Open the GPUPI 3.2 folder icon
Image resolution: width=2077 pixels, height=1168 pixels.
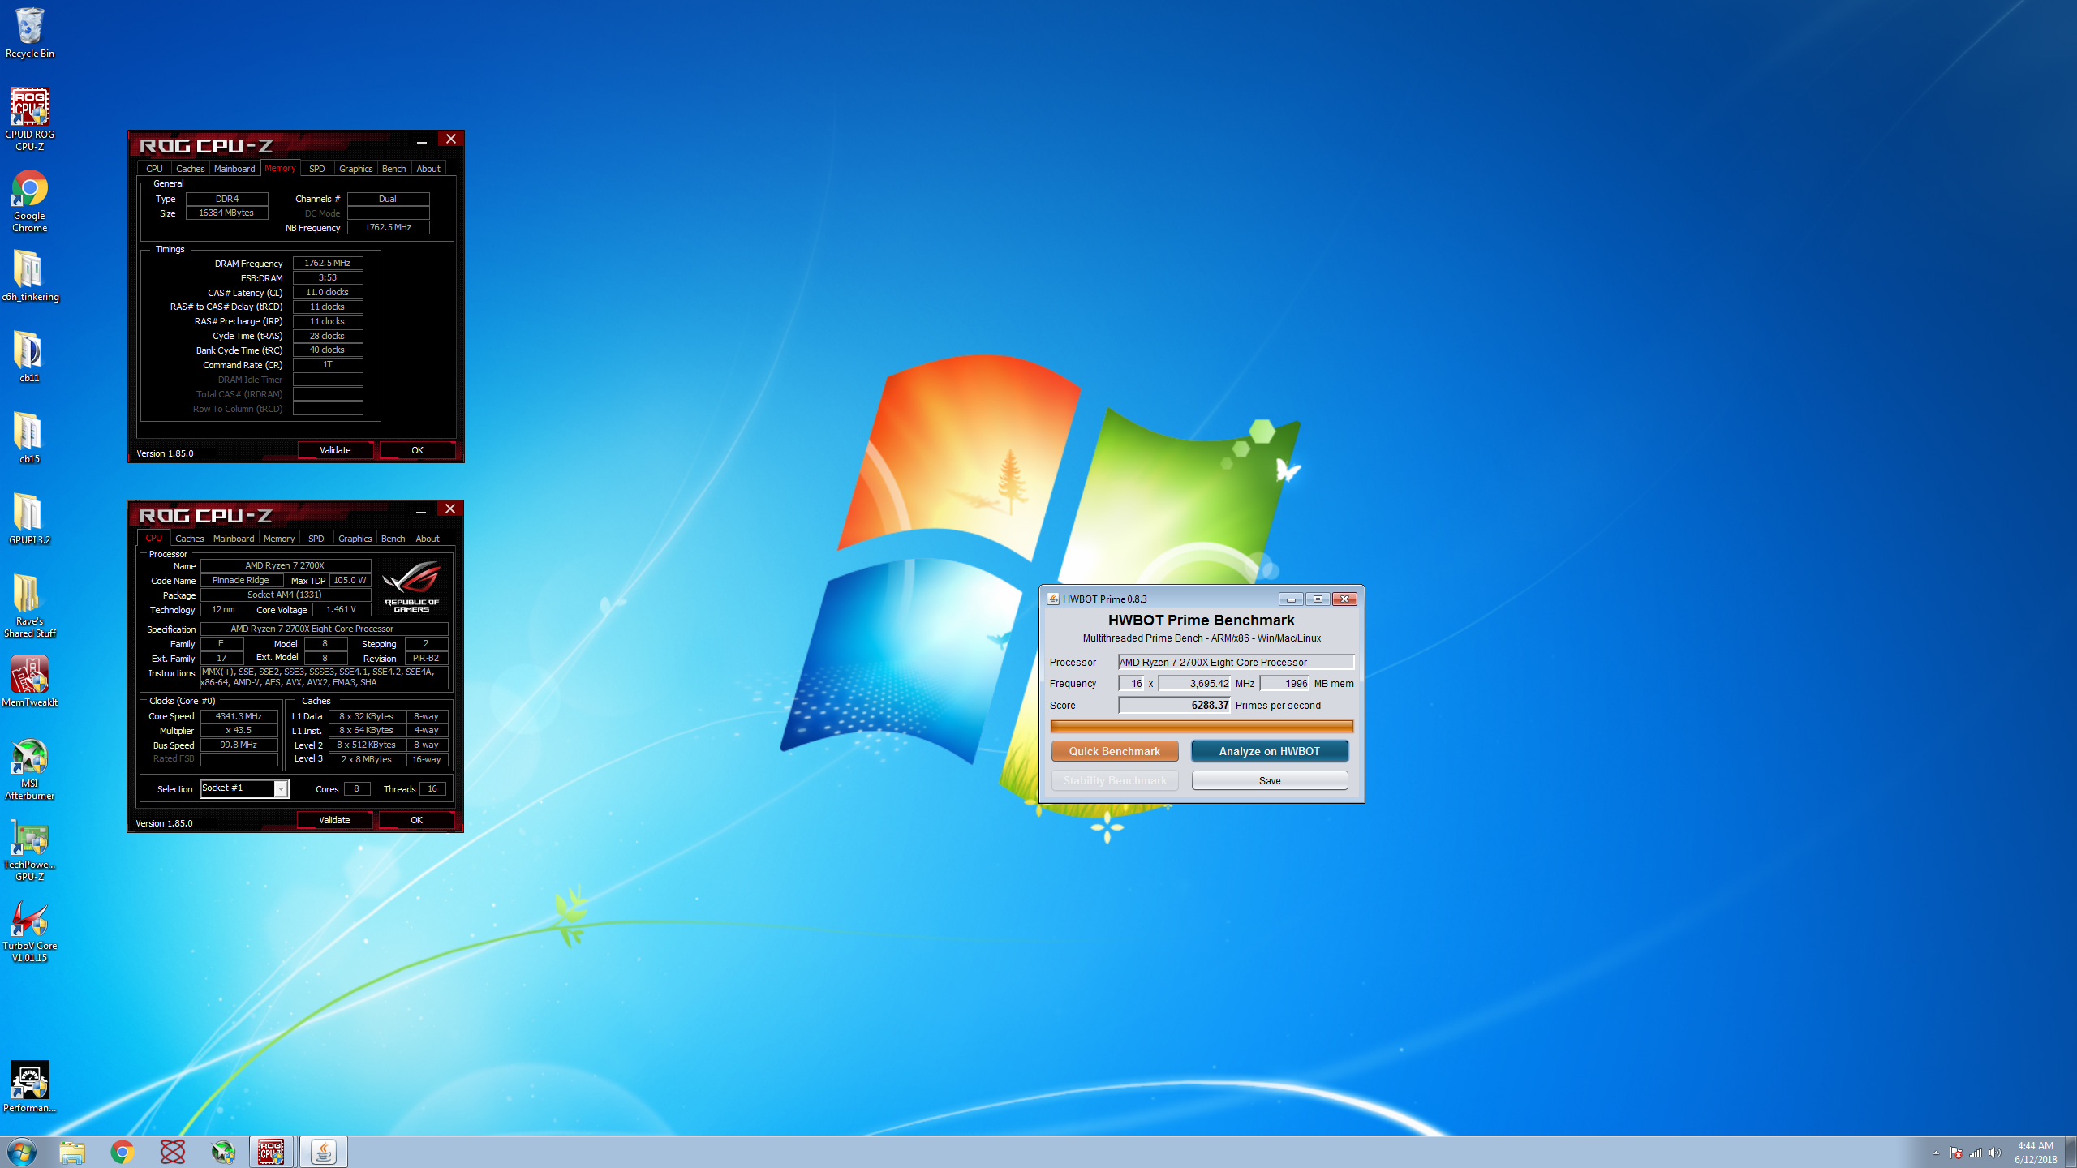click(x=30, y=519)
